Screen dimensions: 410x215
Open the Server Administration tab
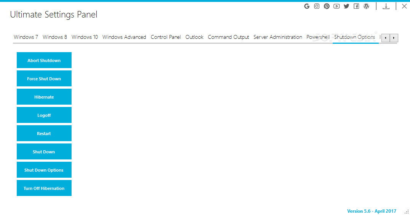click(x=278, y=37)
